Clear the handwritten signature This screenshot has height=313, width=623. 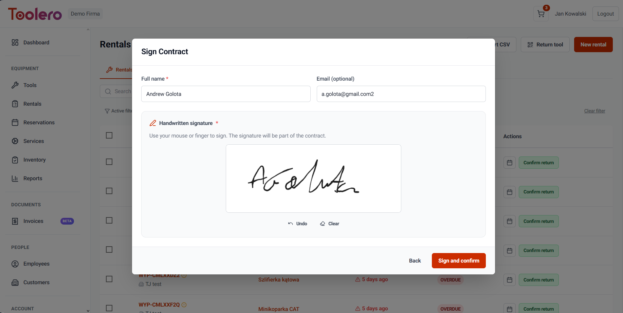pos(329,224)
